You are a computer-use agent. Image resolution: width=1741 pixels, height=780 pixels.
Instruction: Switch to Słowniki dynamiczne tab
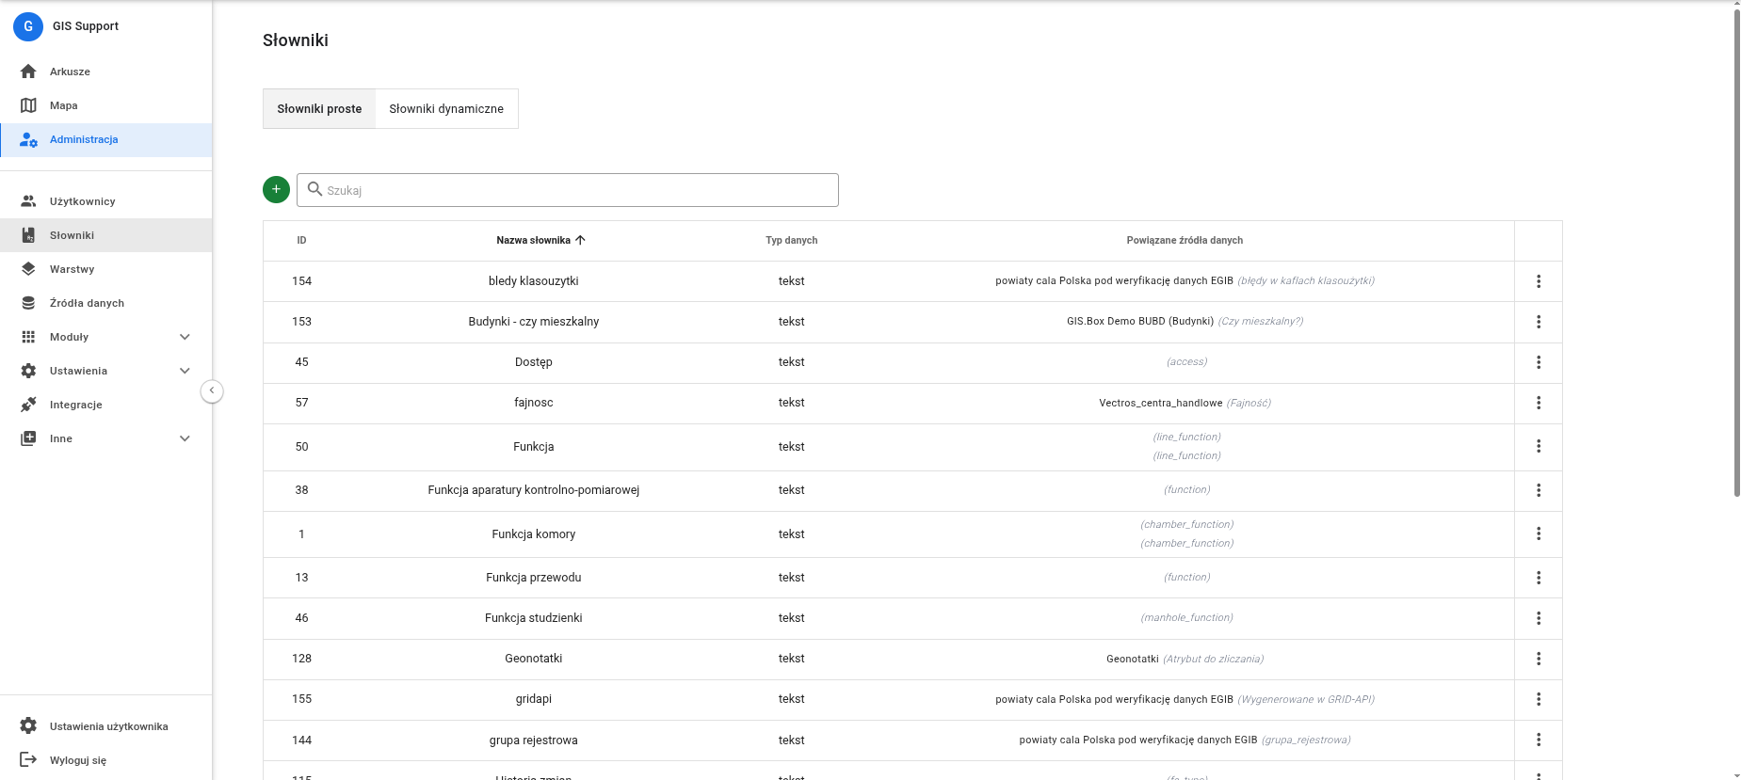[446, 109]
